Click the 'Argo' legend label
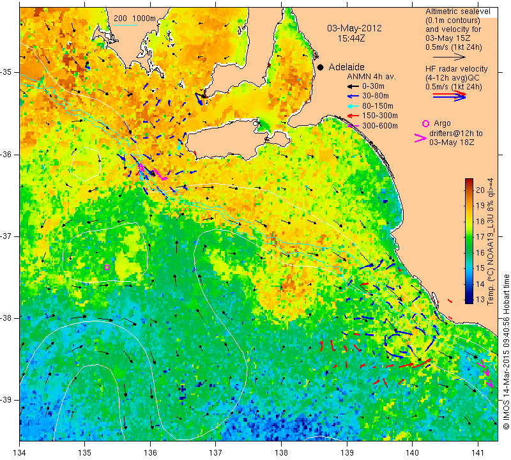 tap(442, 123)
